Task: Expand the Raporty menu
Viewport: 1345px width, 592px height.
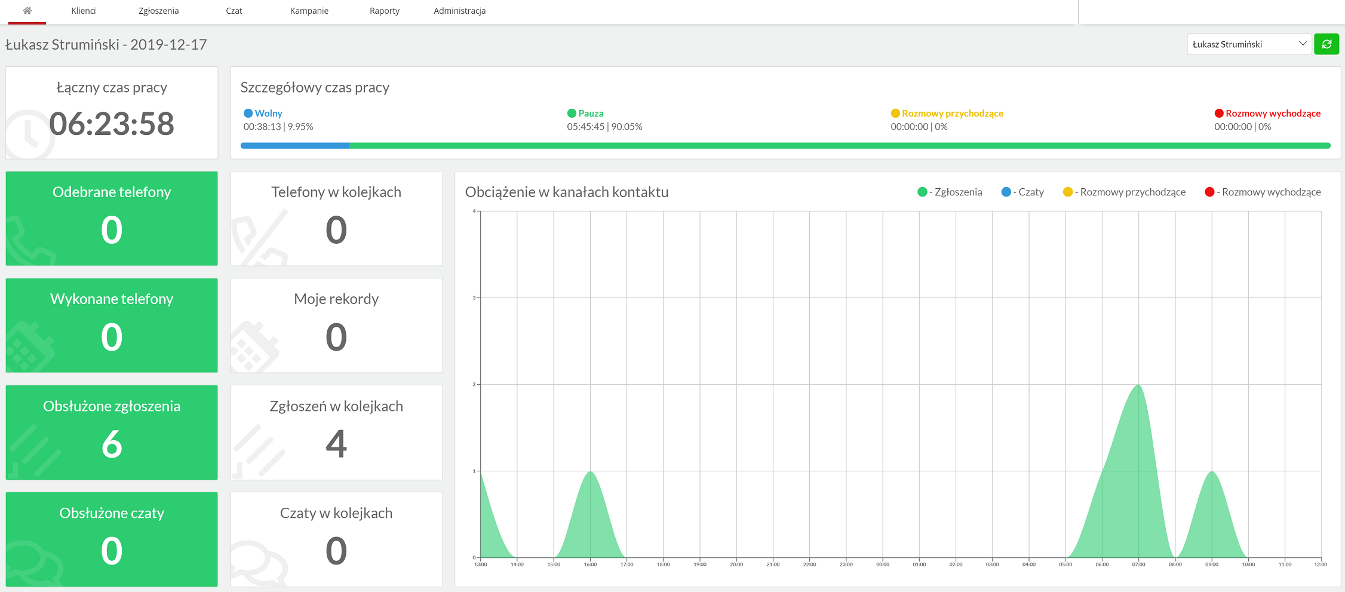Action: (385, 11)
